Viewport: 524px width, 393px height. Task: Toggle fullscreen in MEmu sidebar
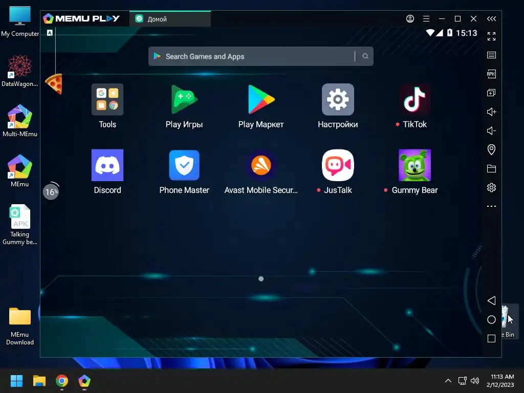tap(491, 36)
